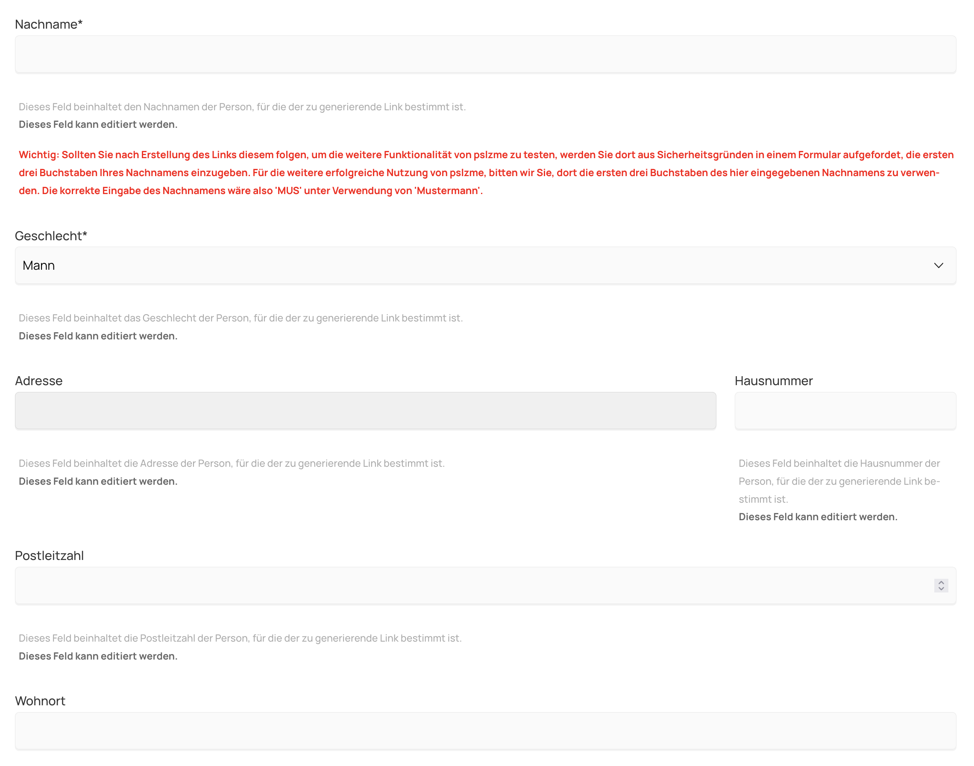Click the chevron icon in Geschlecht dropdown
The image size is (974, 766).
click(x=938, y=265)
